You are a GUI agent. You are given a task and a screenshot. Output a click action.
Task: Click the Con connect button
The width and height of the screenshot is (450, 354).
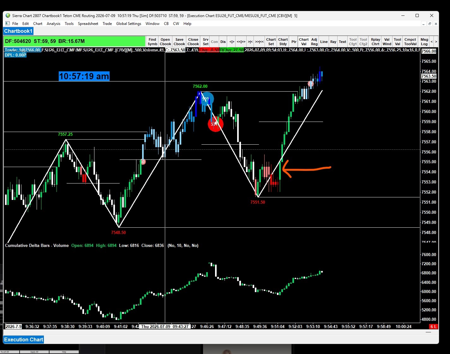pos(214,42)
